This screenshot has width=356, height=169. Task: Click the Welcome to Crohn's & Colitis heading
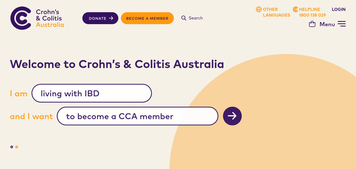coord(117,64)
